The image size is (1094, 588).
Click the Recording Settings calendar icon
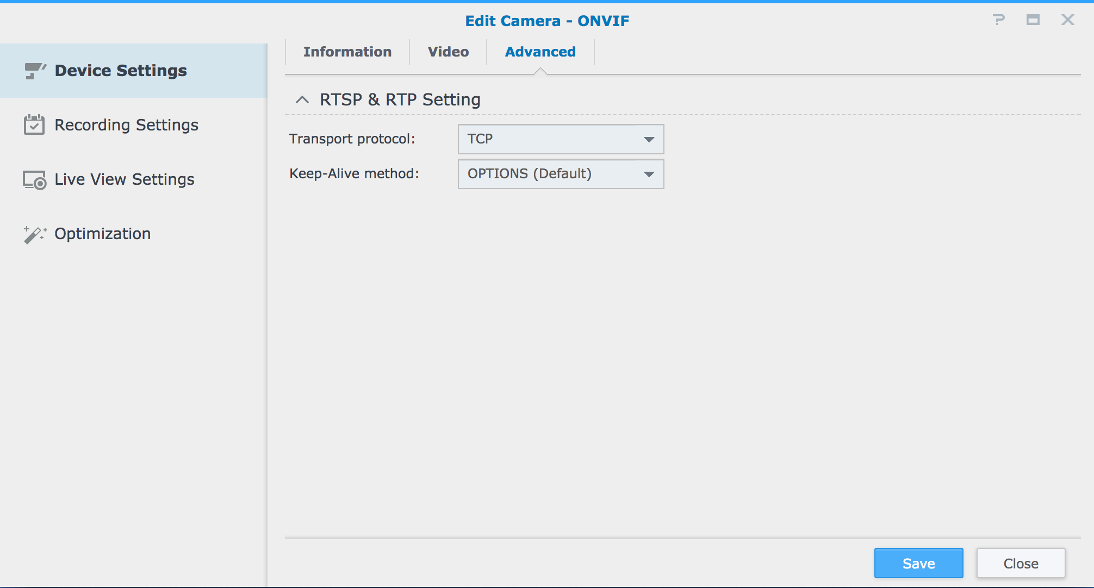click(34, 125)
